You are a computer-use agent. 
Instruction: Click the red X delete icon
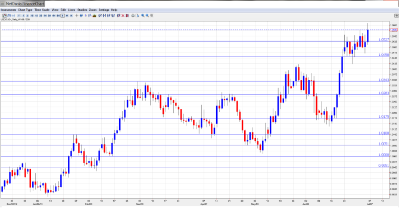123,15
